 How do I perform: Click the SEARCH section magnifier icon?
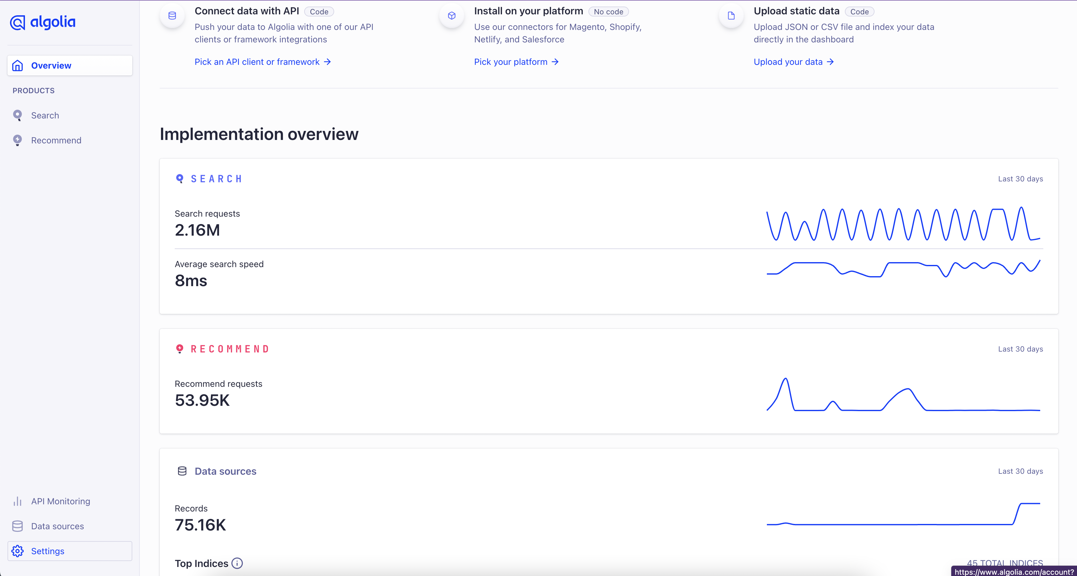click(x=180, y=178)
